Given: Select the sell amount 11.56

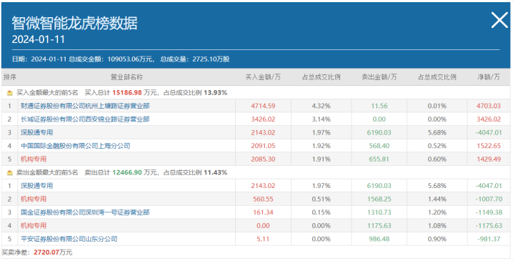Looking at the screenshot, I should (x=379, y=106).
